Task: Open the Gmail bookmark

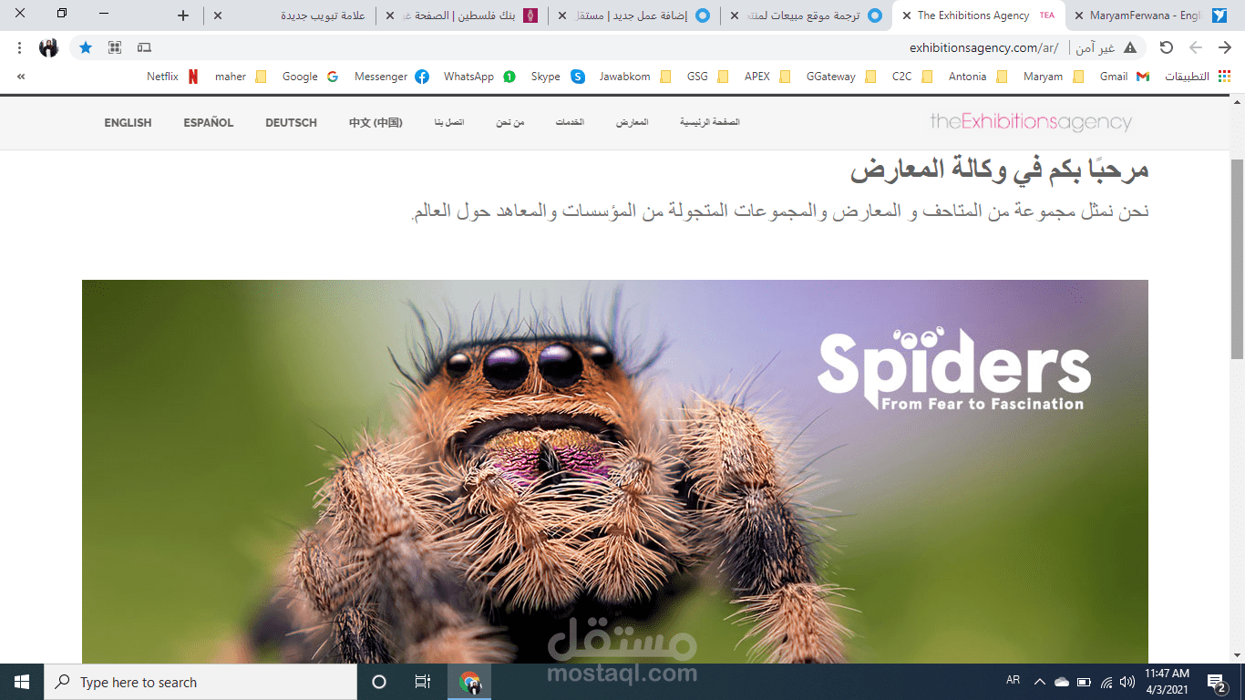Action: coord(1124,77)
